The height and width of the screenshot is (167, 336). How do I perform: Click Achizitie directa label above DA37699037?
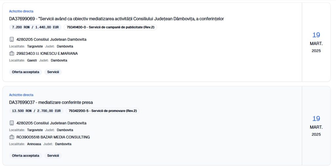coord(21,95)
